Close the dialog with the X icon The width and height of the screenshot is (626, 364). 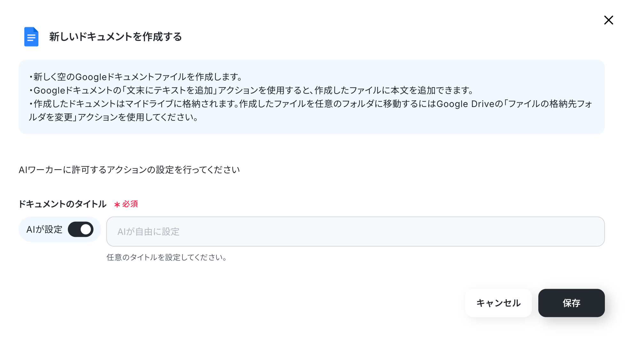[608, 20]
